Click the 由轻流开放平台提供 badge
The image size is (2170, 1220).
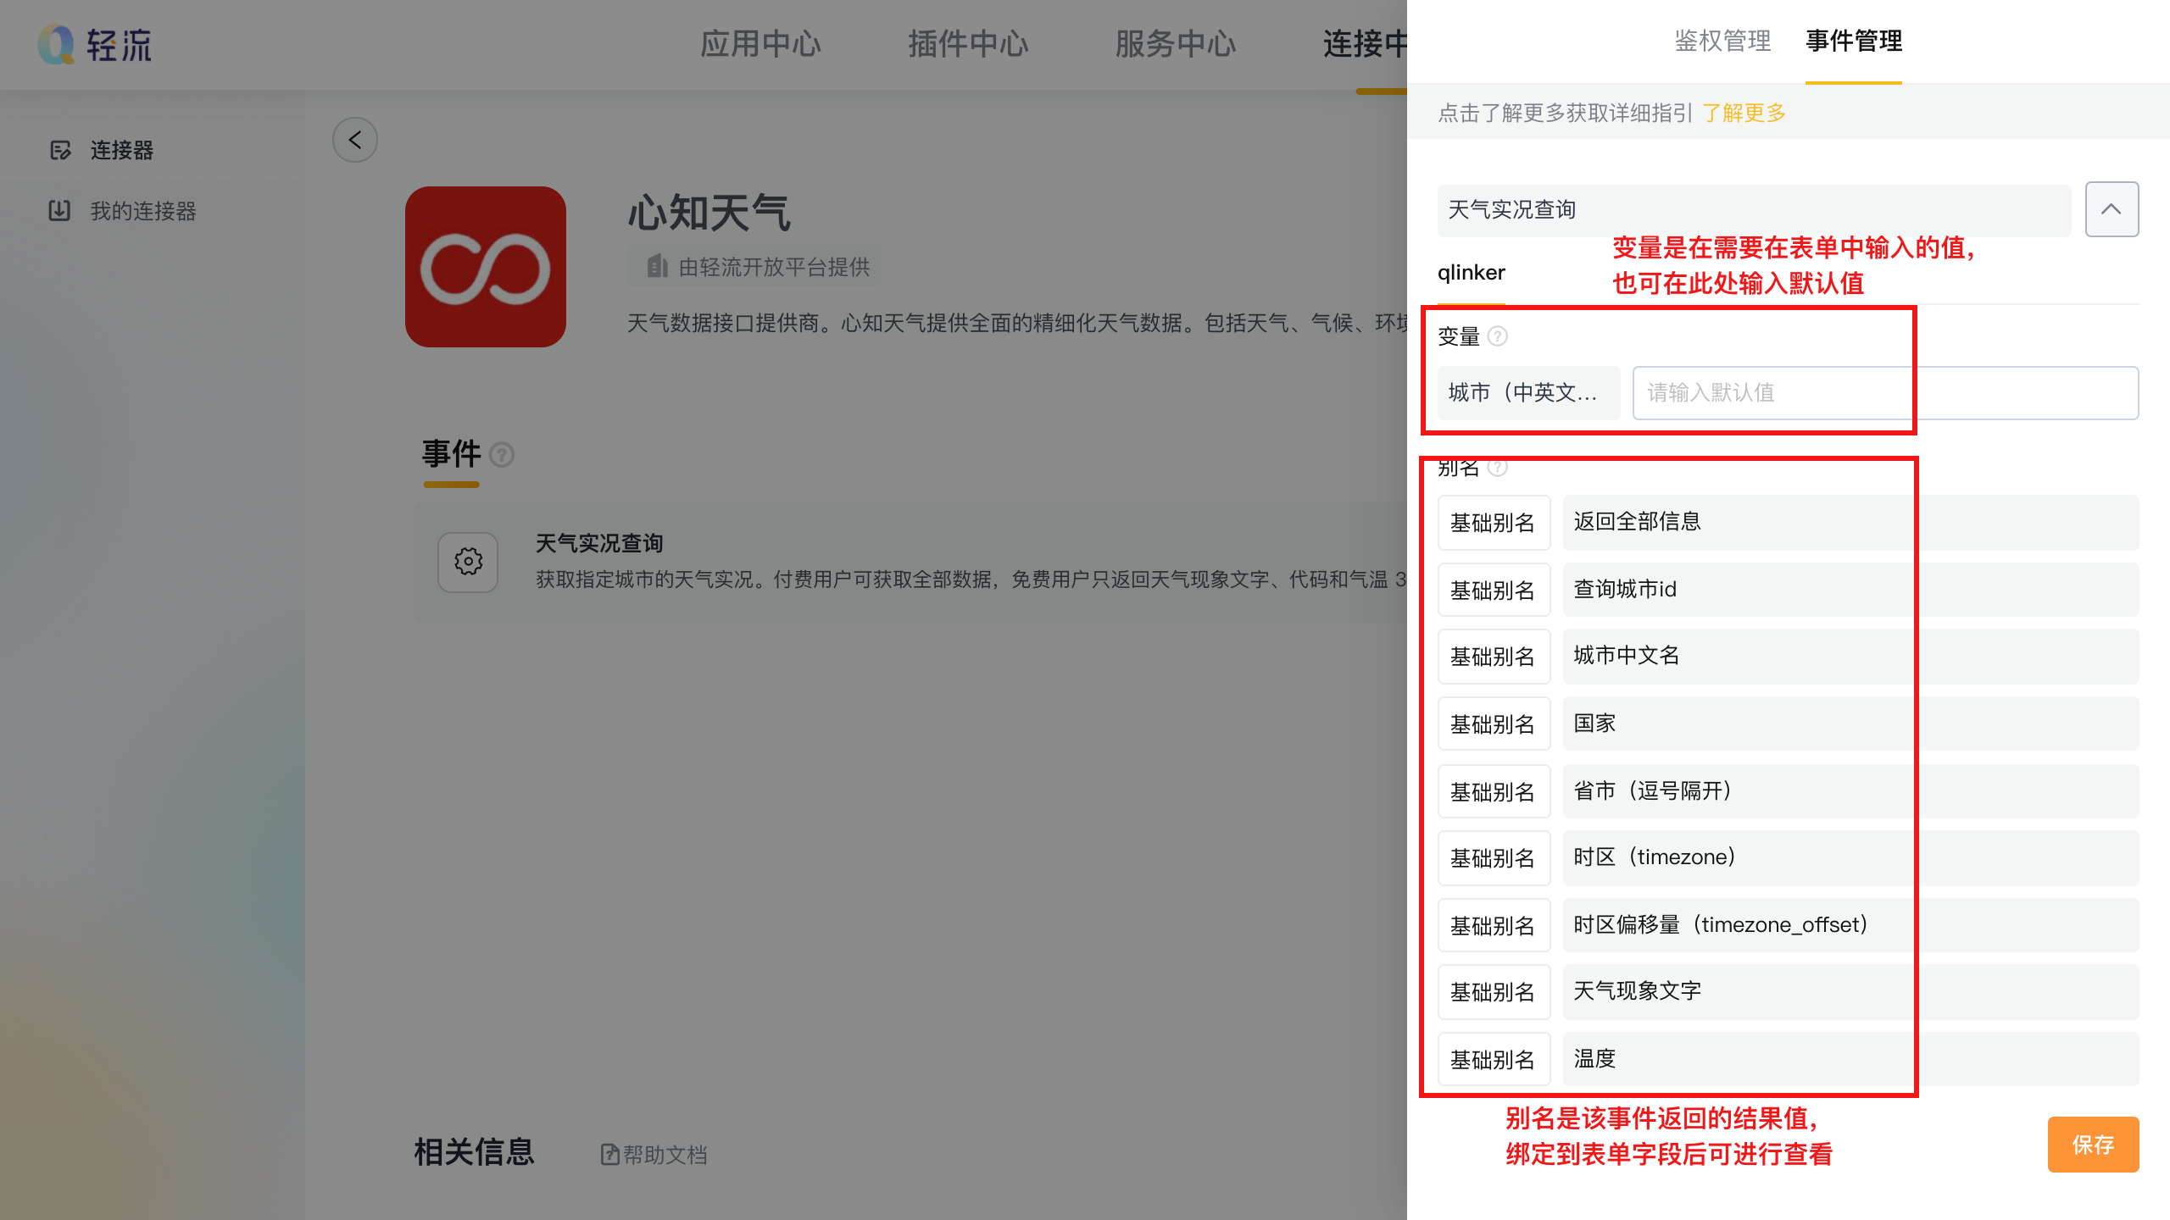tap(754, 267)
